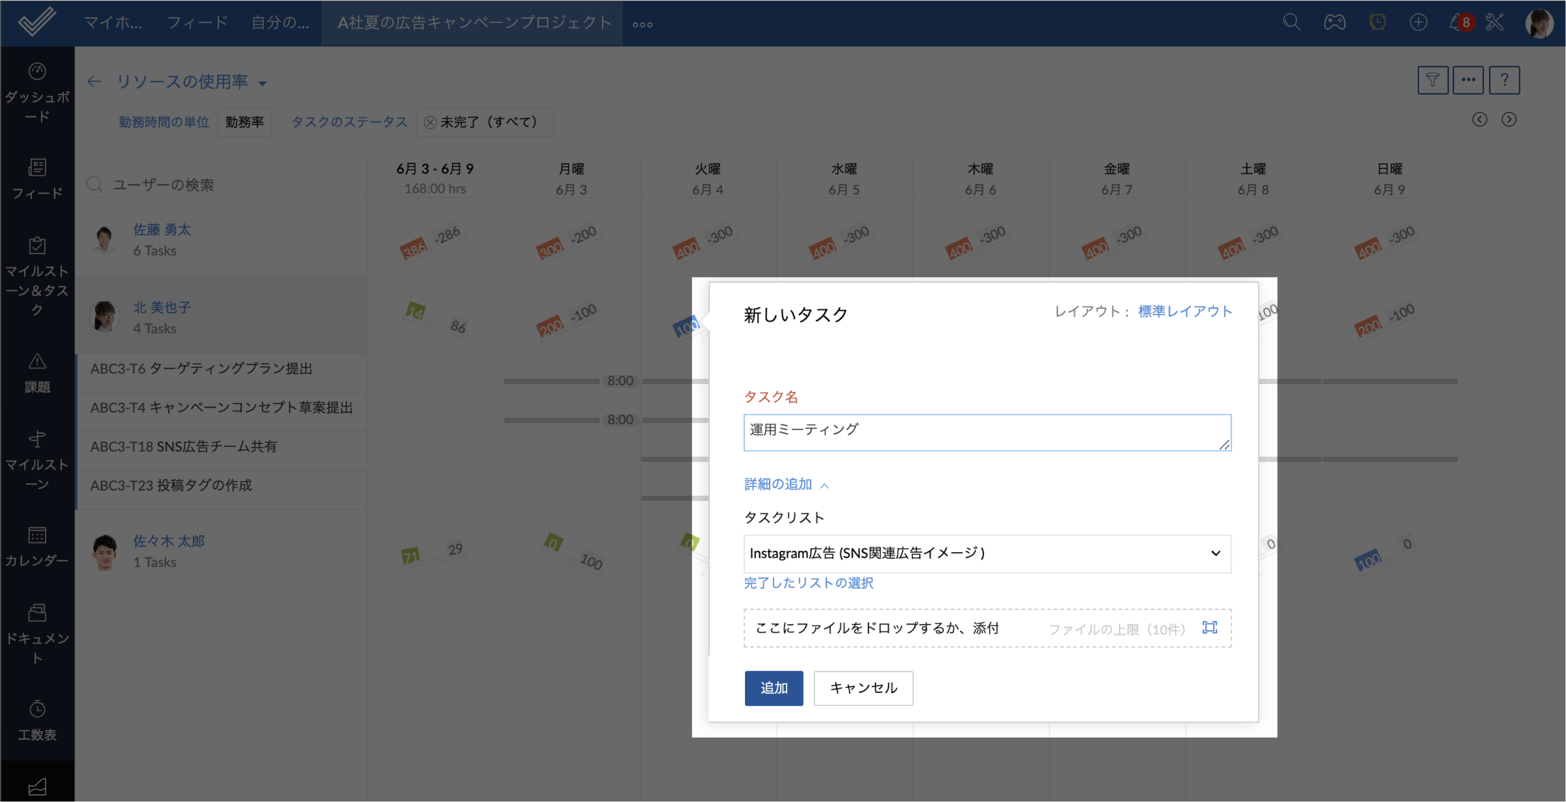The width and height of the screenshot is (1566, 802).
Task: Open the Feed sidebar item
Action: (37, 179)
